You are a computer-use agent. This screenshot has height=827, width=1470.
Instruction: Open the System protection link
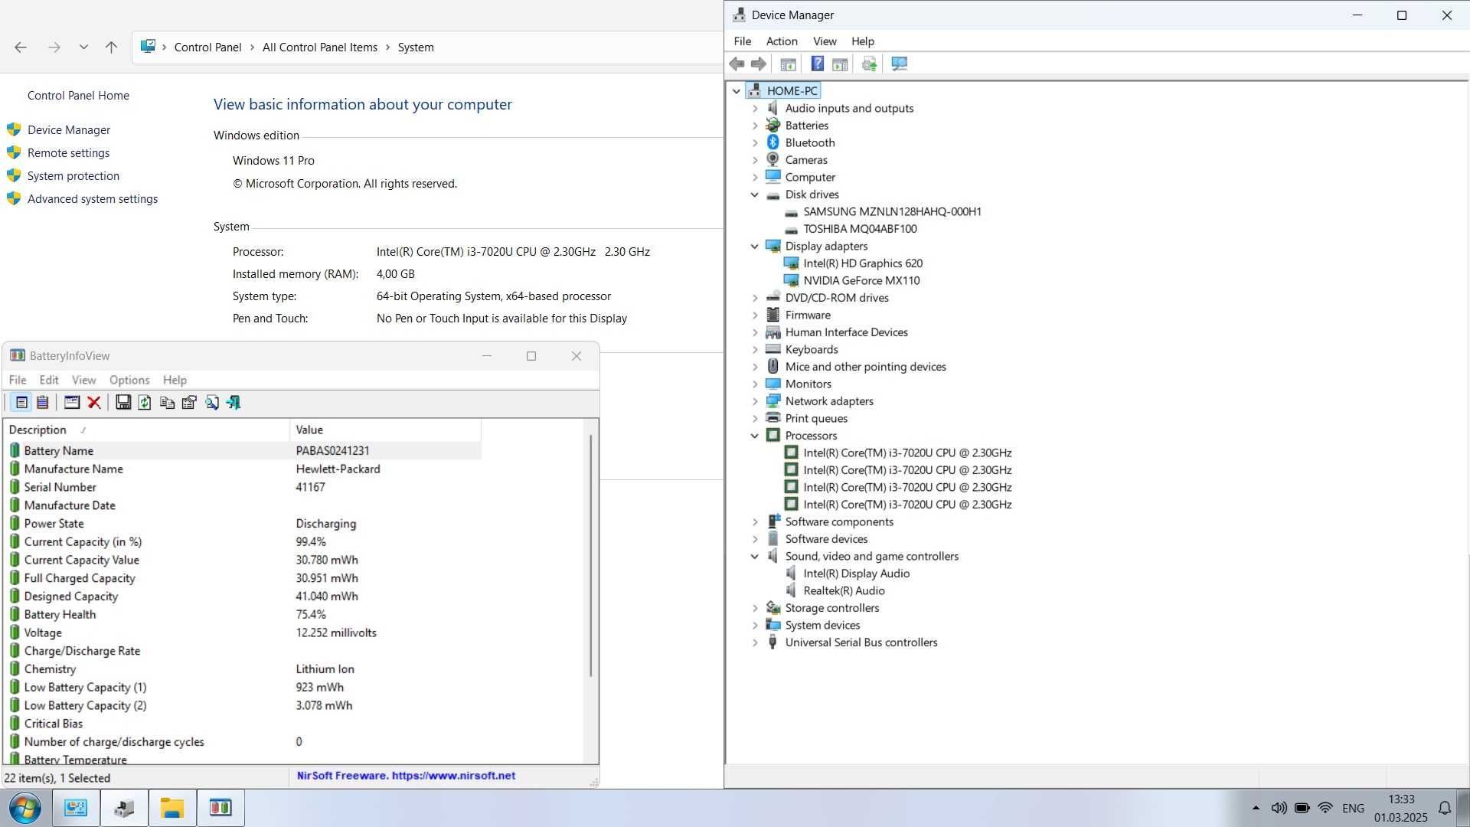click(x=73, y=176)
